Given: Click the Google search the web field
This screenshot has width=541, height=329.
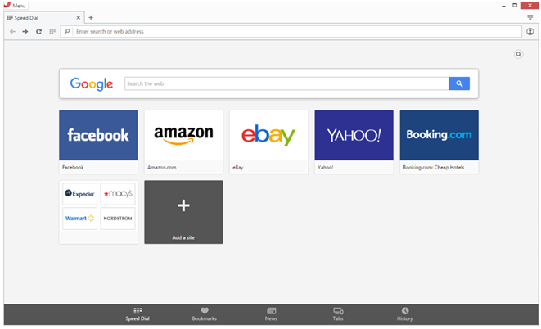Looking at the screenshot, I should tap(286, 83).
